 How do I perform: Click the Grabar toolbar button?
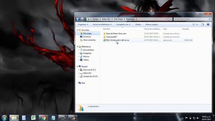click(138, 25)
